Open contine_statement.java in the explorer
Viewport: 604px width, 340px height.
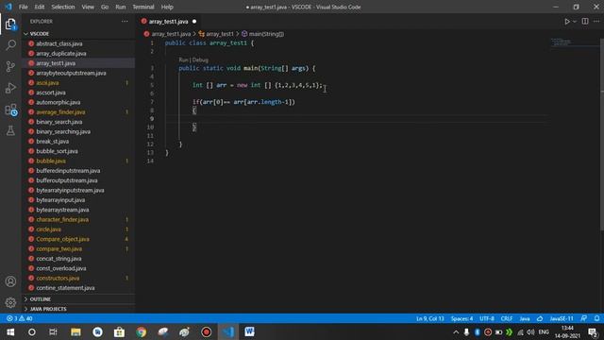click(65, 288)
